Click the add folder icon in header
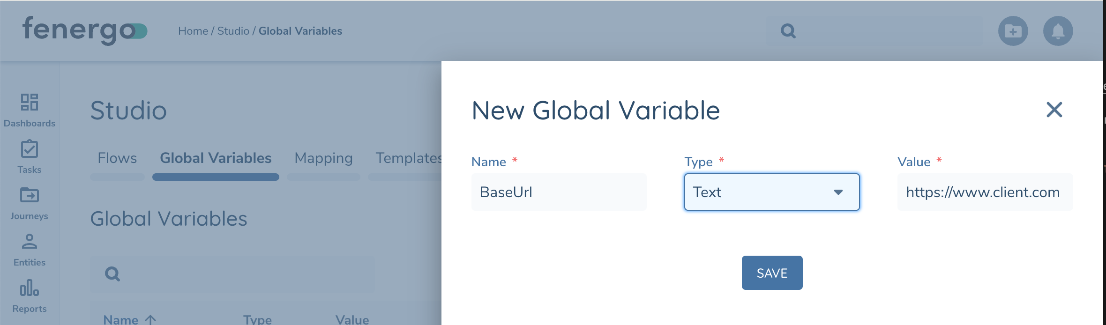 tap(1013, 31)
